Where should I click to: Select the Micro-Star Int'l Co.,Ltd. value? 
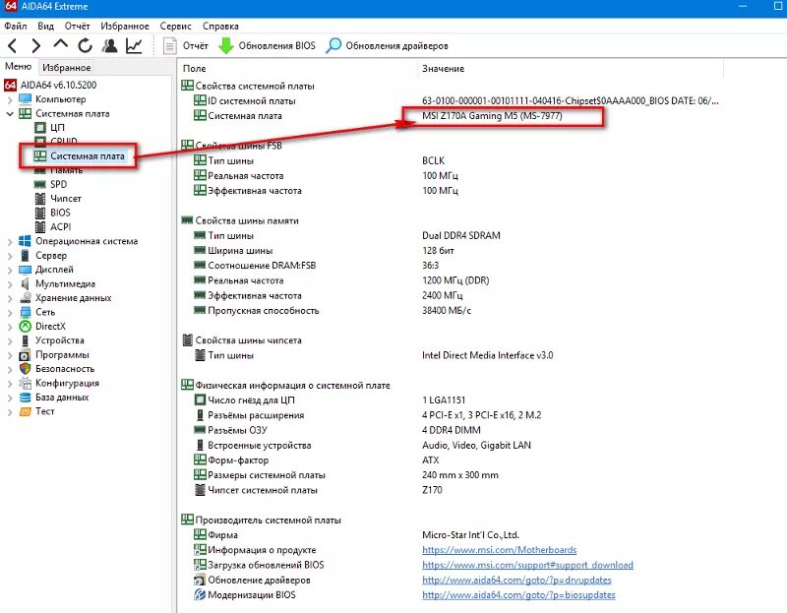coord(471,535)
